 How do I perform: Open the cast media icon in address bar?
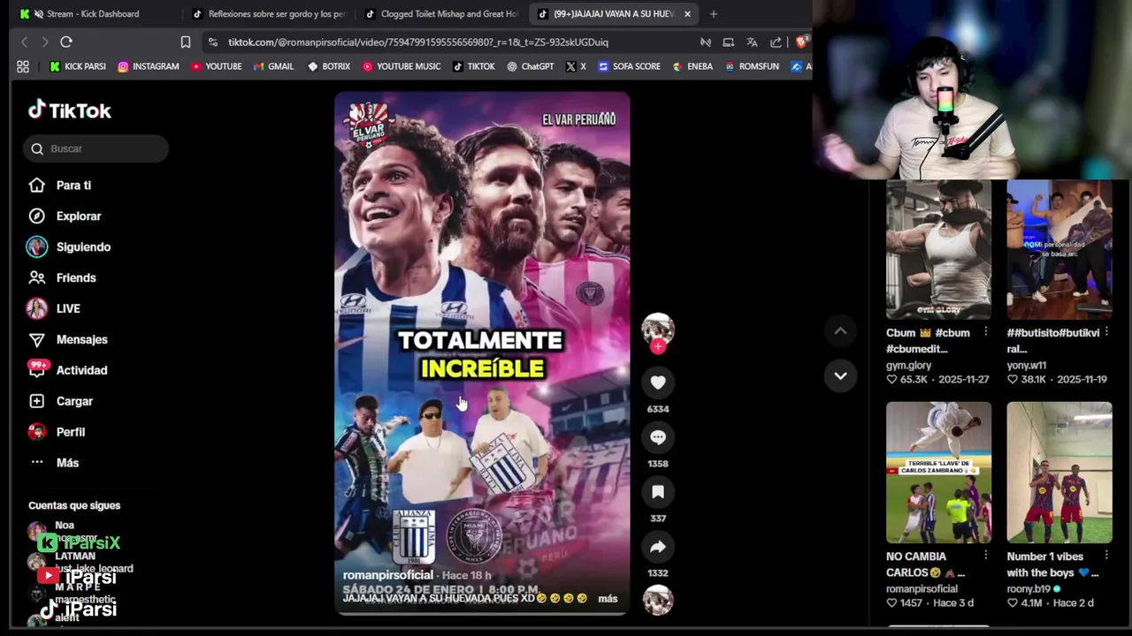click(x=728, y=42)
